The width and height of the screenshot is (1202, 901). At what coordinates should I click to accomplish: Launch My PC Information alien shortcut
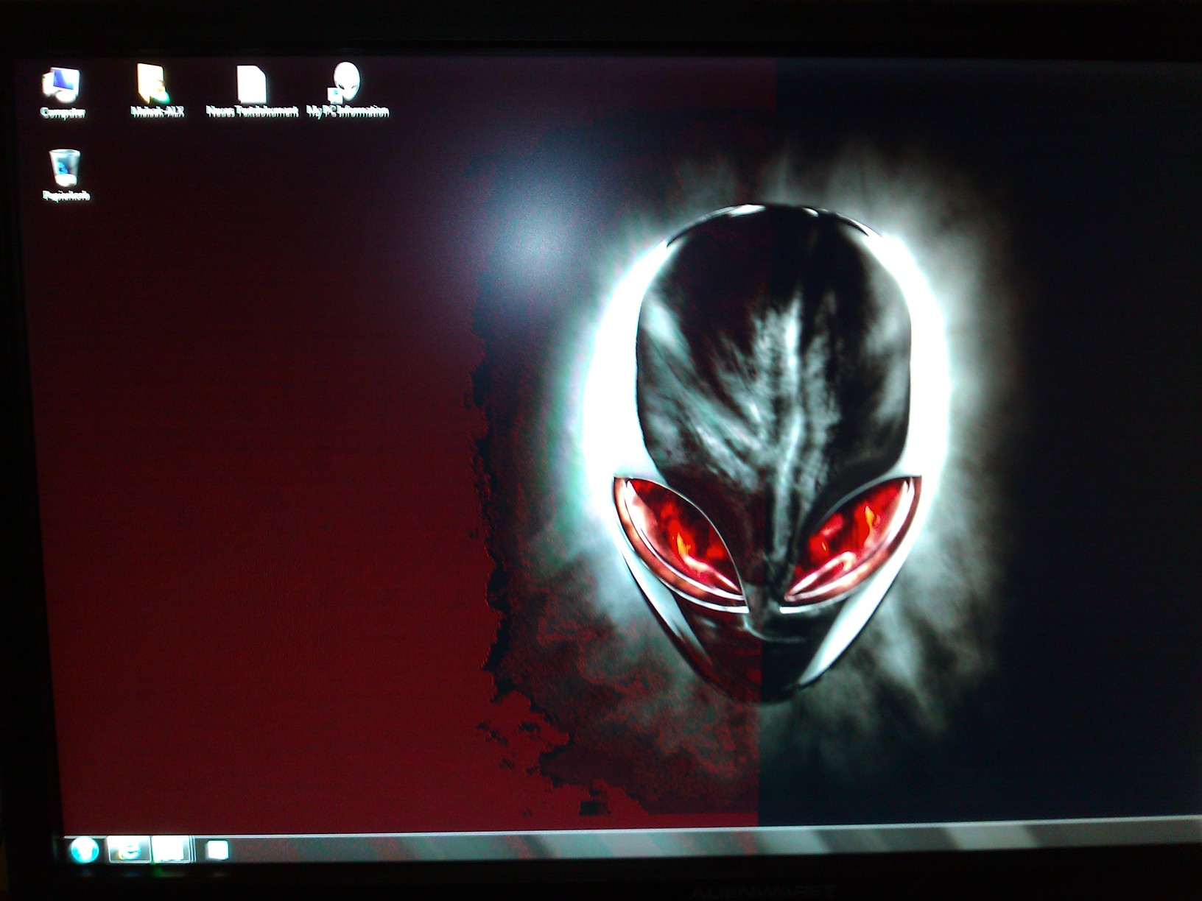point(347,90)
